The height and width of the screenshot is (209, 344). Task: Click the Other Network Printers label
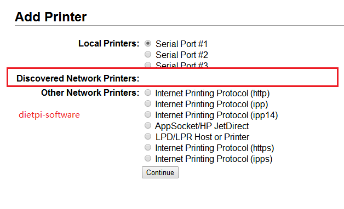tap(90, 92)
